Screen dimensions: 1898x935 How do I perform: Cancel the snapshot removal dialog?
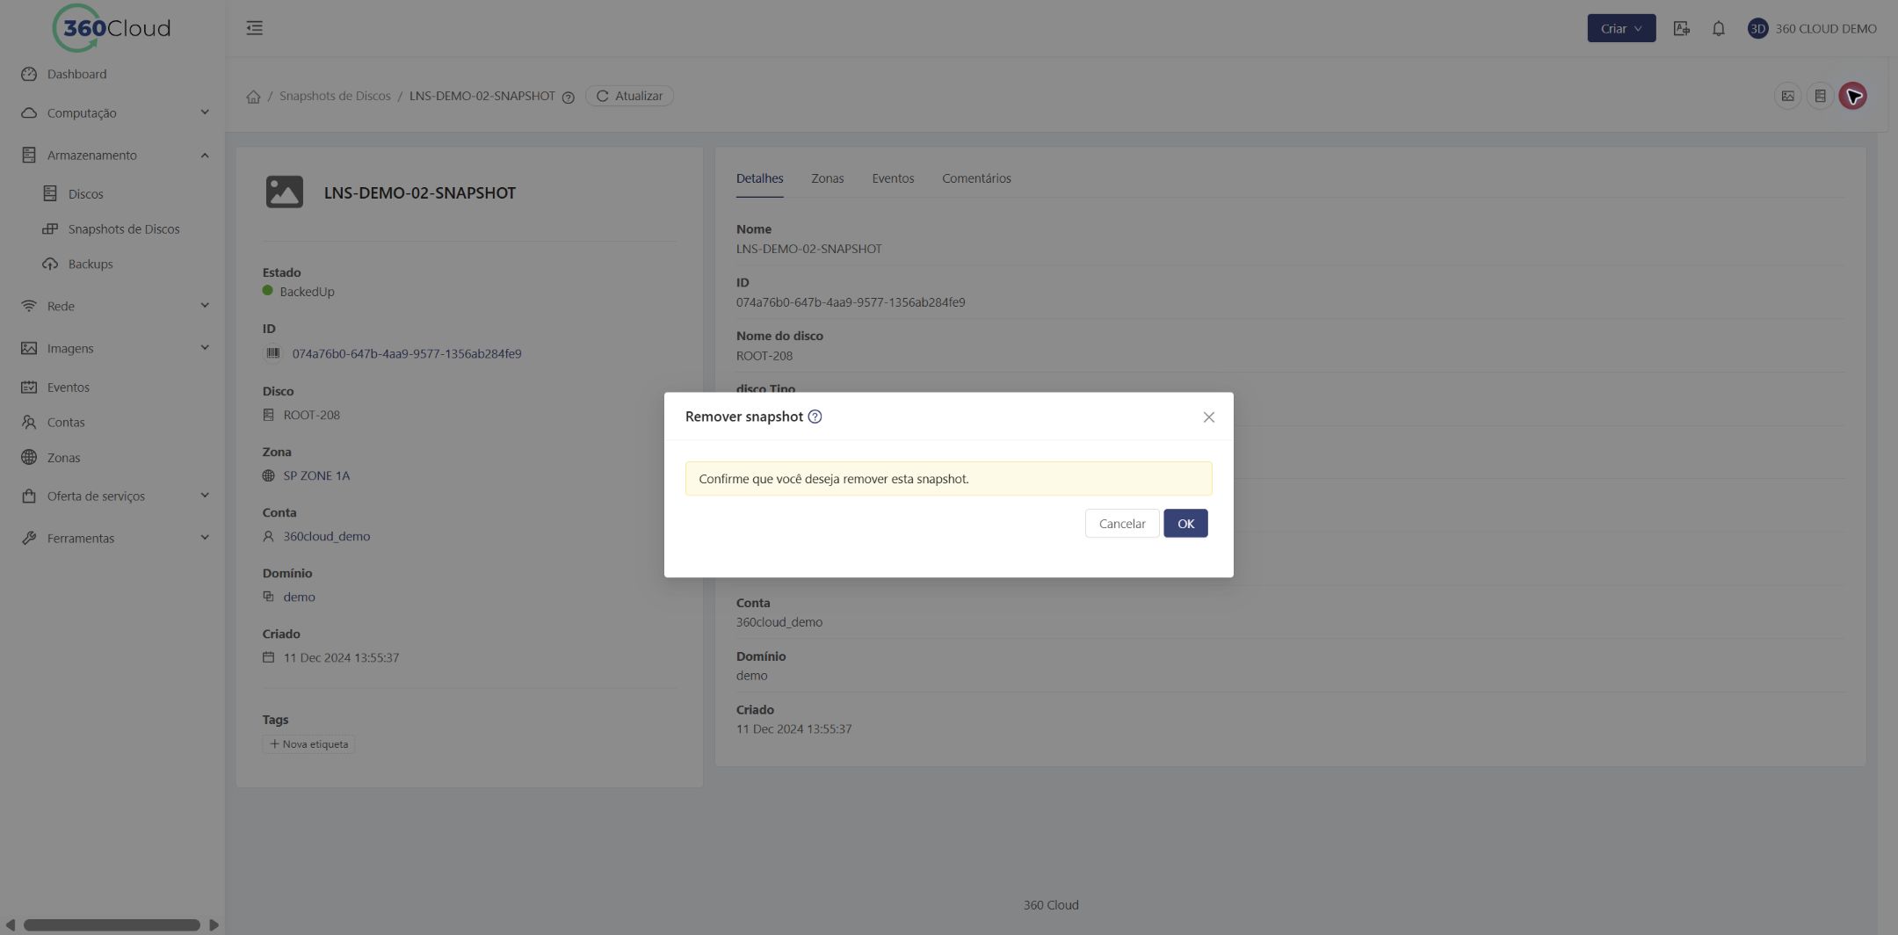1122,523
